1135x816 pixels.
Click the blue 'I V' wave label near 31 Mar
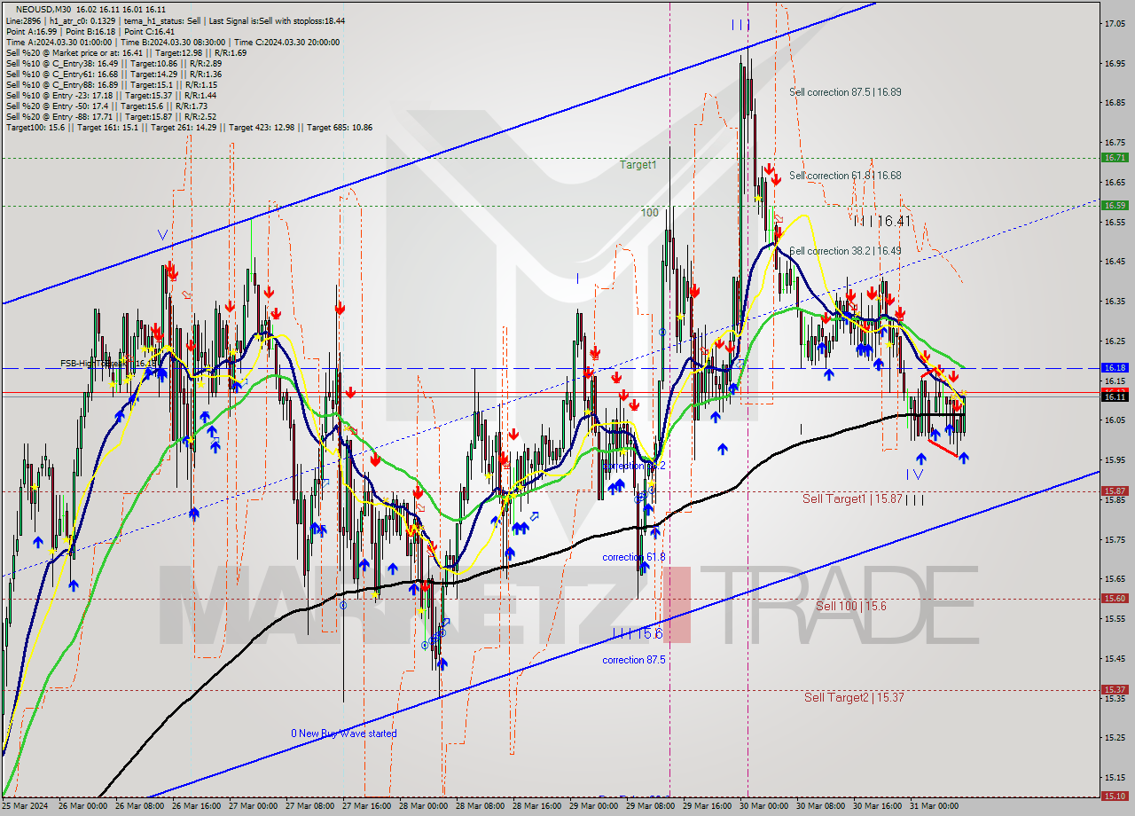click(915, 475)
